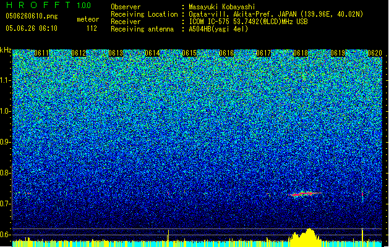Click the 1.0 frequency axis label

(6, 111)
